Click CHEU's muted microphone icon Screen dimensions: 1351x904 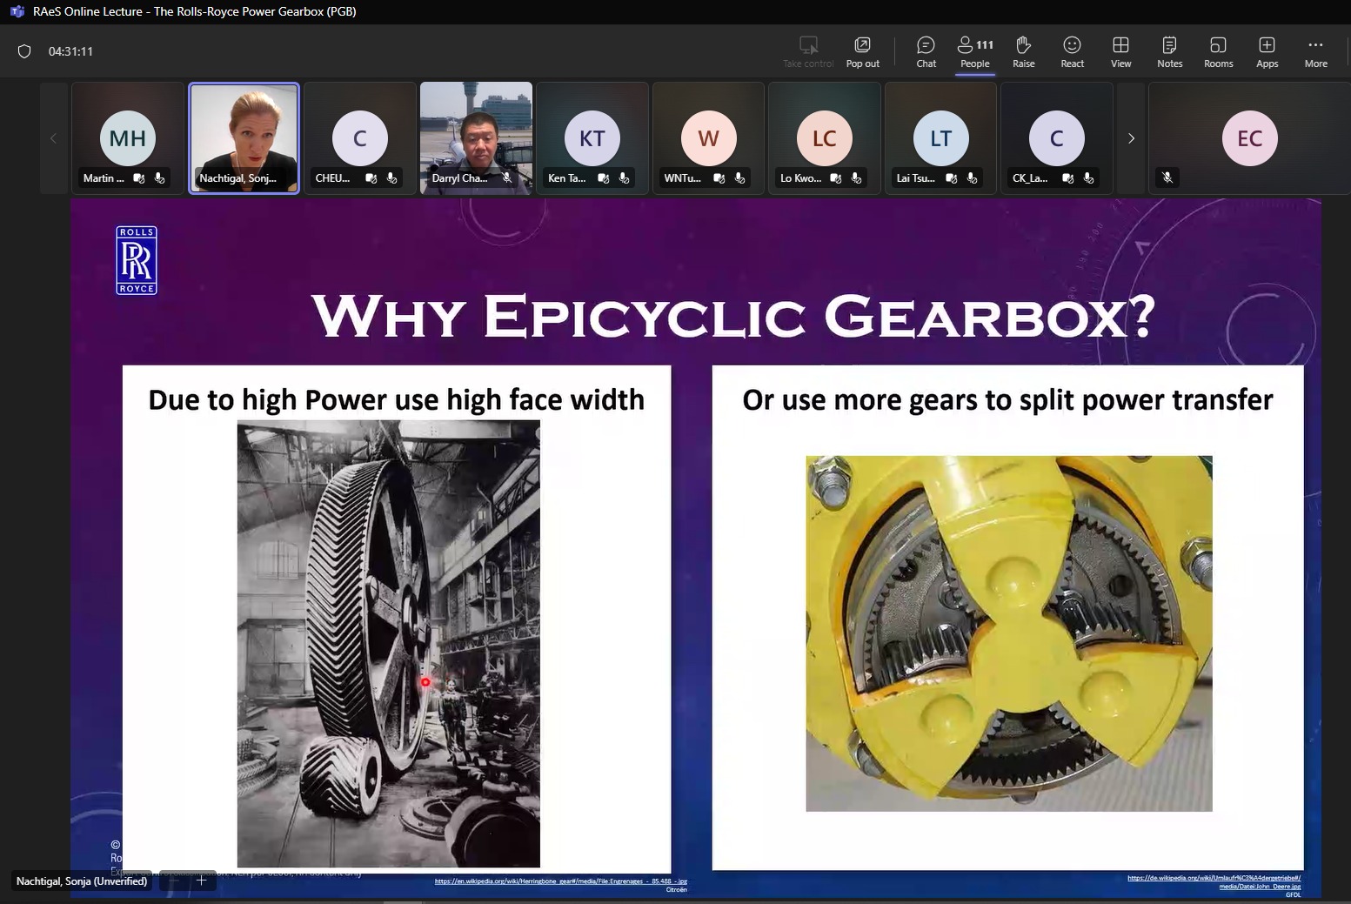click(392, 177)
